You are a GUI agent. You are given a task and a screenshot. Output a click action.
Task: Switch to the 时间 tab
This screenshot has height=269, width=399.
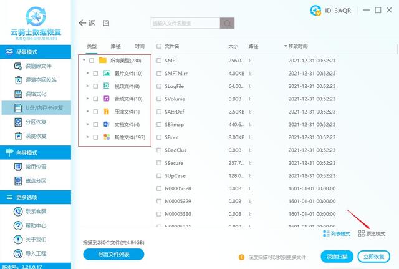coord(140,46)
